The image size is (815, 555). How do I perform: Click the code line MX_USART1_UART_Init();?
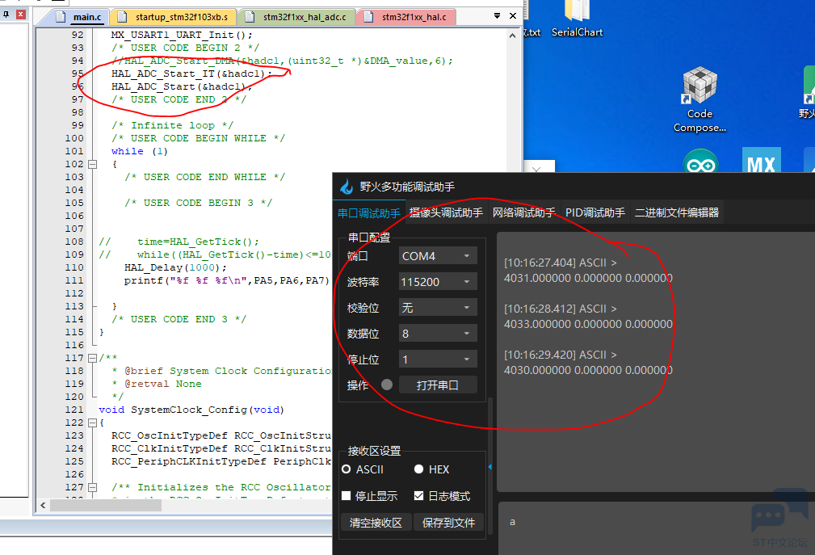pyautogui.click(x=182, y=35)
